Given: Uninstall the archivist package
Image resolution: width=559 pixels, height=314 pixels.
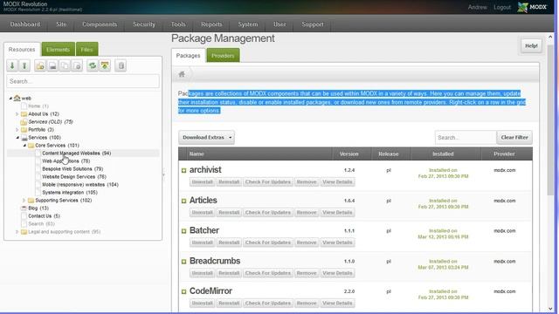Looking at the screenshot, I should pos(202,182).
